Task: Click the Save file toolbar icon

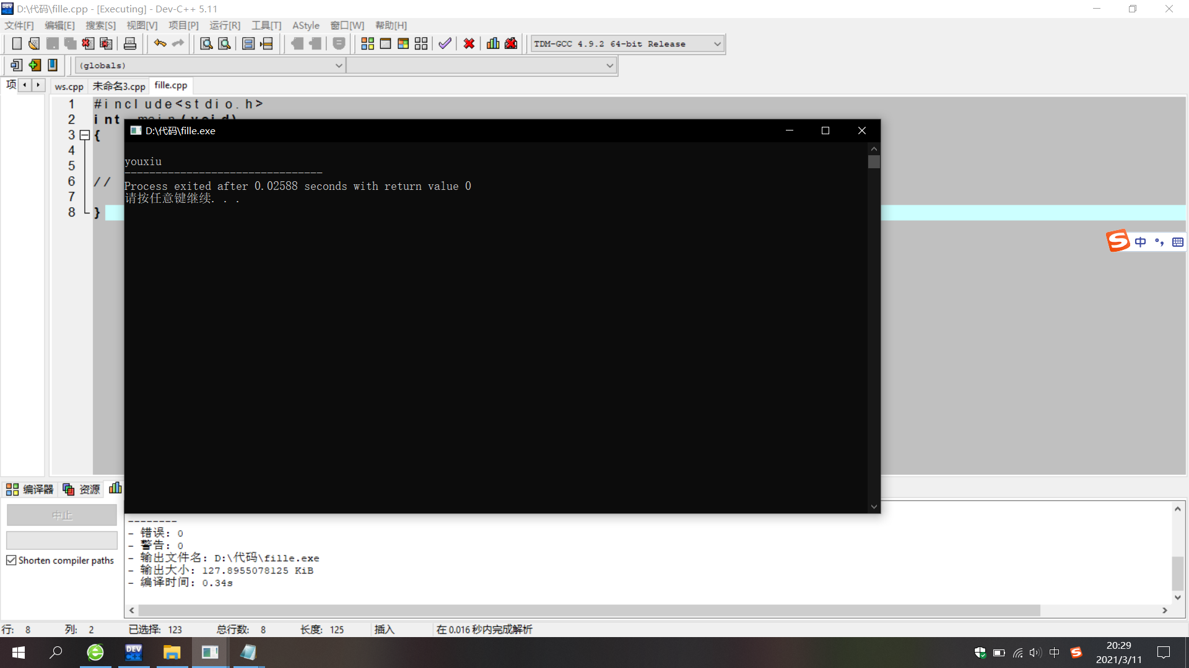Action: pos(53,43)
